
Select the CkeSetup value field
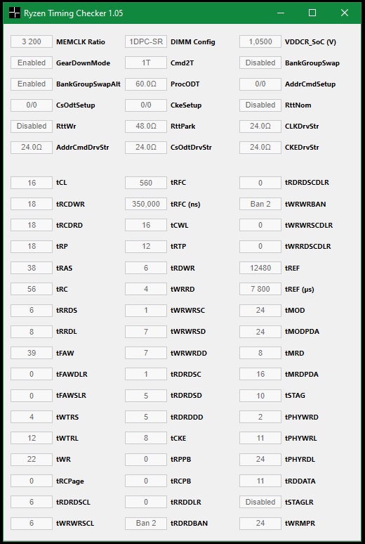click(x=146, y=105)
